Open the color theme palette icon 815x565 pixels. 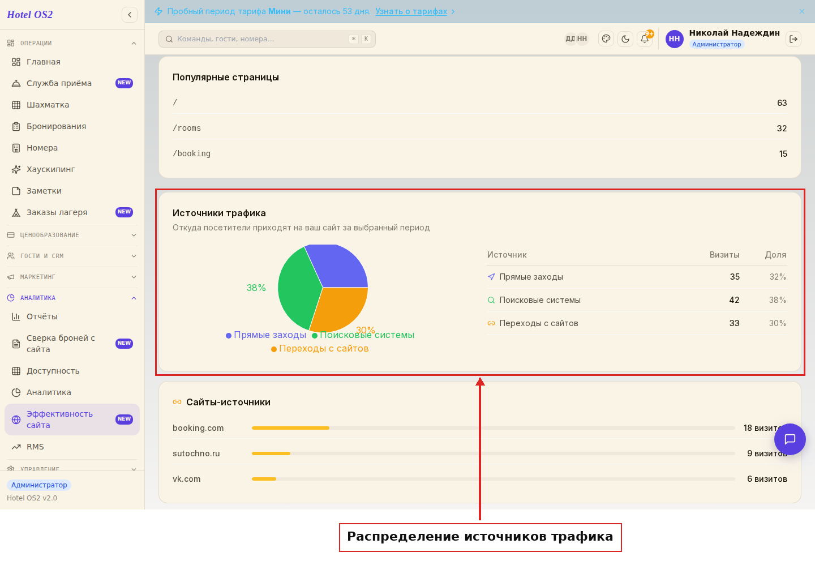606,38
